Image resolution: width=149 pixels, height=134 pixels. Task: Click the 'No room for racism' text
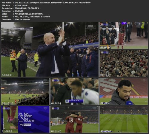pyautogui.click(x=29, y=117)
